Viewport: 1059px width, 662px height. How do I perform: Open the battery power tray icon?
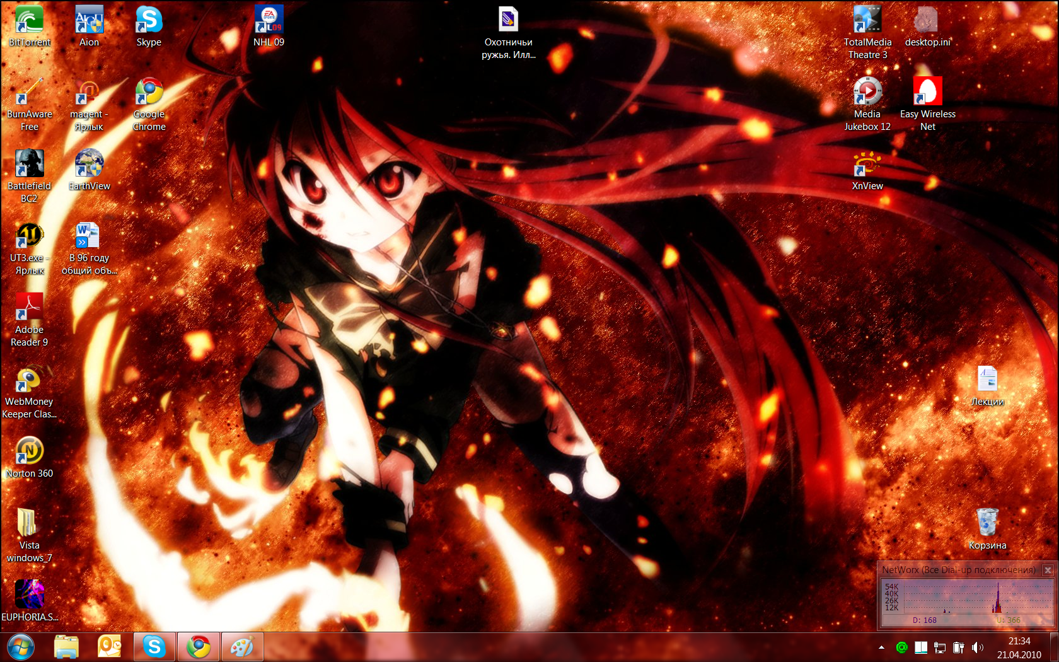pos(959,647)
